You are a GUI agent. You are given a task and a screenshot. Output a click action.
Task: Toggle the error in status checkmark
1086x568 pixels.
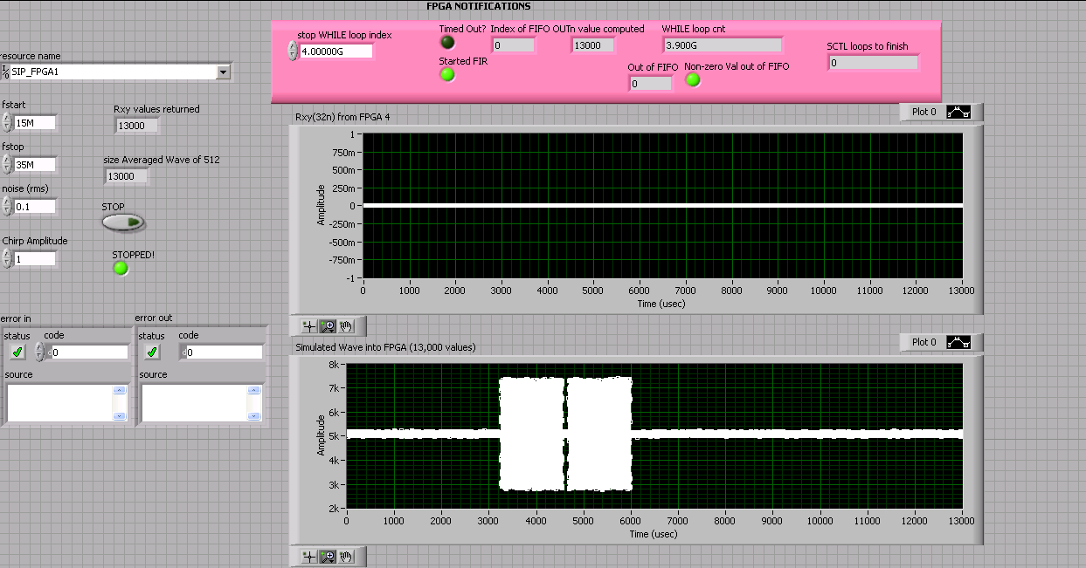(17, 352)
